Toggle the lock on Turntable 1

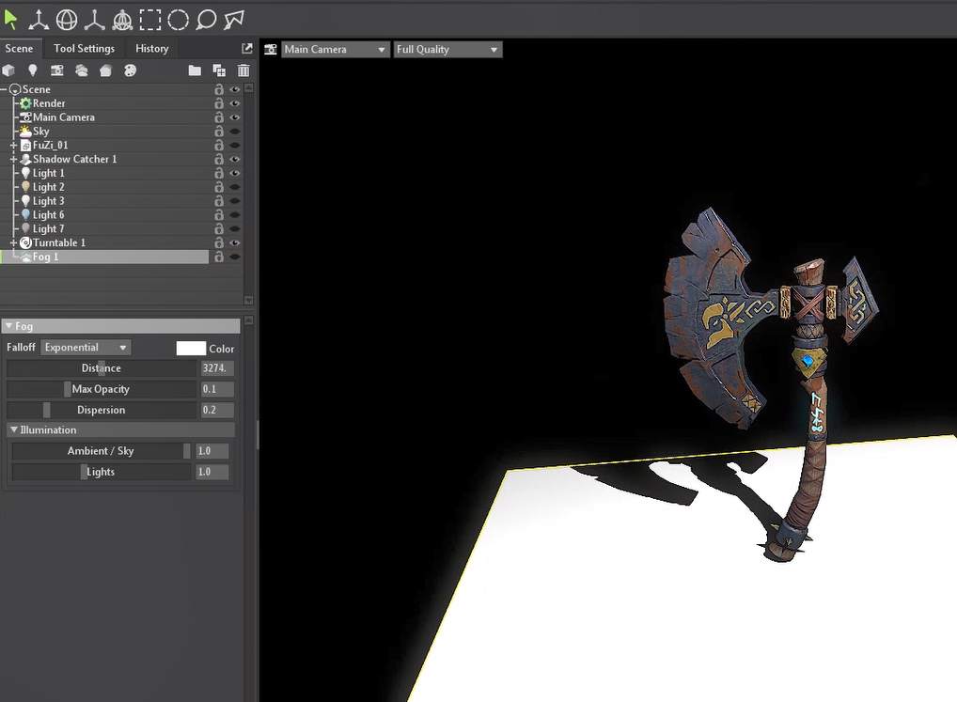219,242
